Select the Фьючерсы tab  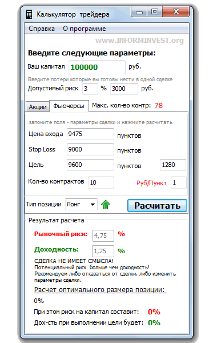coord(69,106)
